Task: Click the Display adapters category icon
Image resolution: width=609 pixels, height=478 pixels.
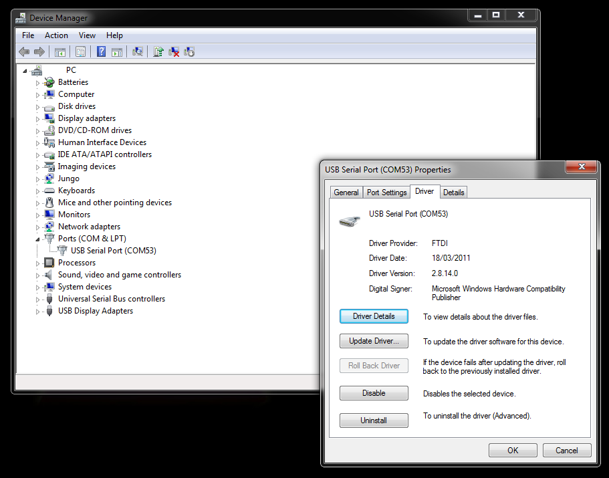Action: pyautogui.click(x=49, y=118)
